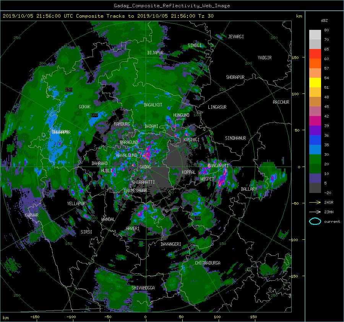Click the gray -20 dBZ legend swatch
The width and height of the screenshot is (344, 322).
pos(315,188)
